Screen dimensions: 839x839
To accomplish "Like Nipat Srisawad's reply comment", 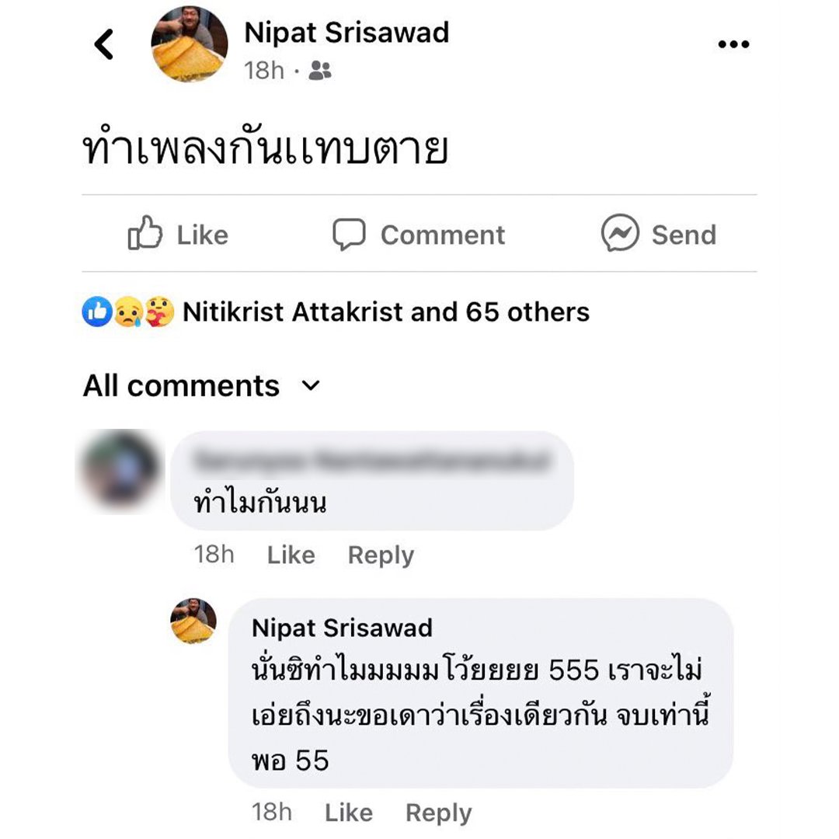I will 349,813.
